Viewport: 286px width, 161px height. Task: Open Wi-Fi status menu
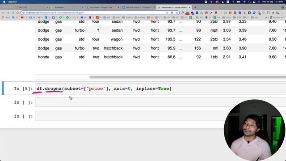pos(244,2)
